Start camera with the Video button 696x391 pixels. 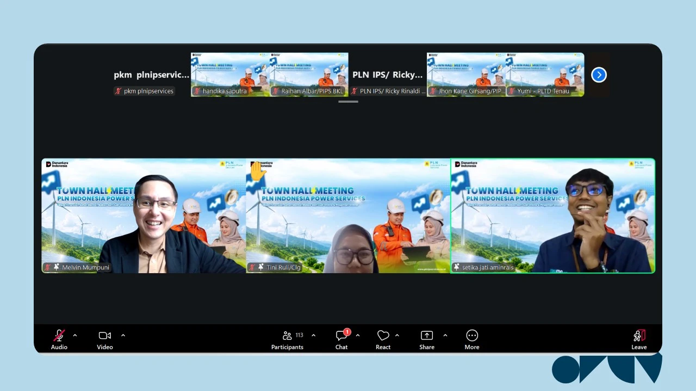105,340
